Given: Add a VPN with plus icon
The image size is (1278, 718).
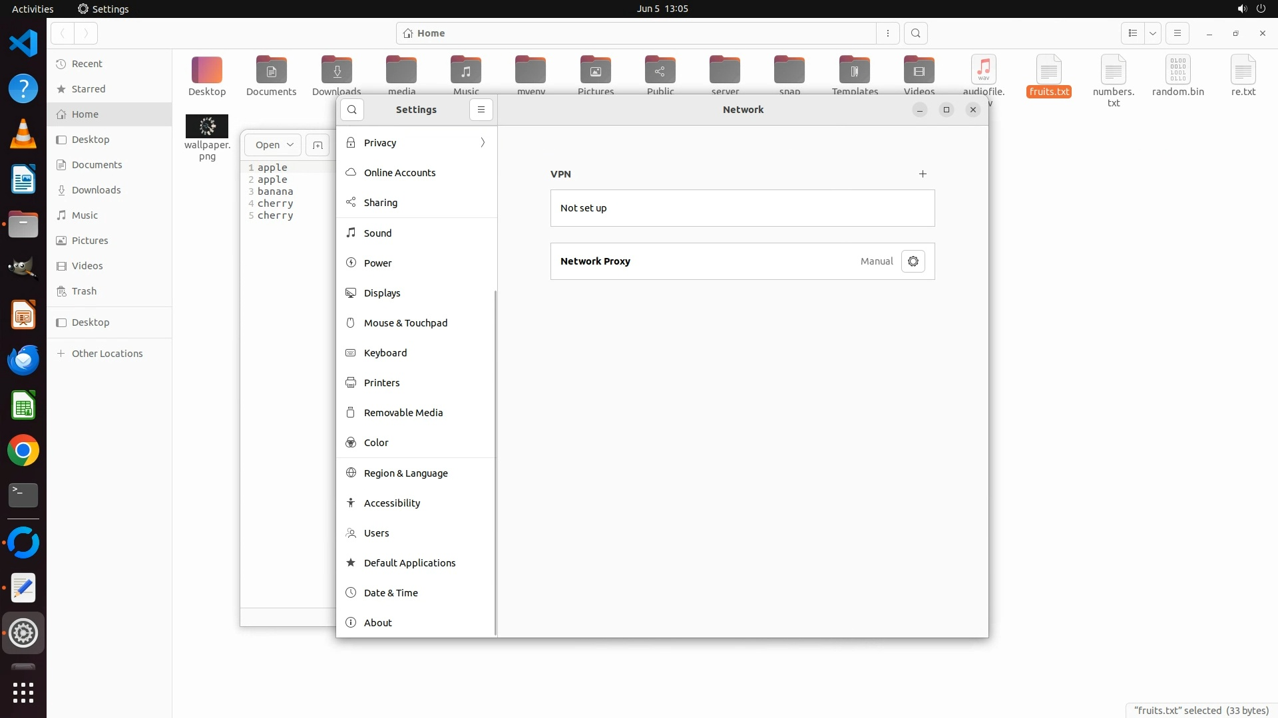Looking at the screenshot, I should (x=923, y=174).
